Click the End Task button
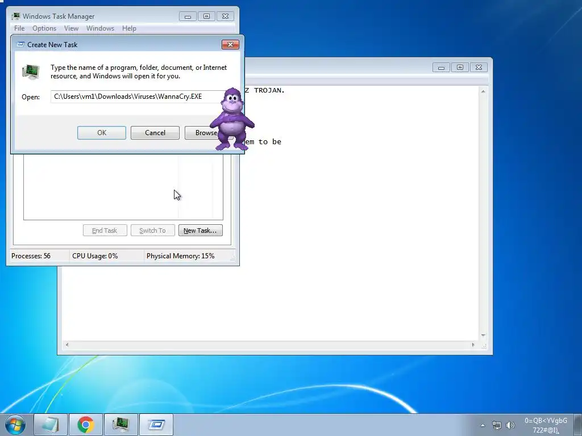This screenshot has height=436, width=582. coord(105,230)
